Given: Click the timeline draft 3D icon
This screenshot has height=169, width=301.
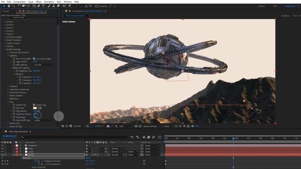Looking at the screenshot, I should point(138,137).
